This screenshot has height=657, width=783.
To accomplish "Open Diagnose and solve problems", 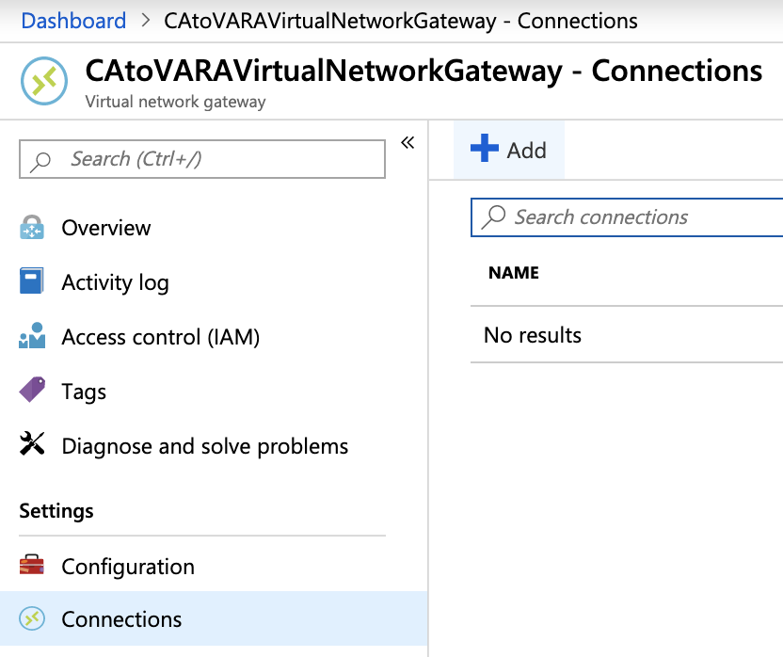I will (204, 446).
